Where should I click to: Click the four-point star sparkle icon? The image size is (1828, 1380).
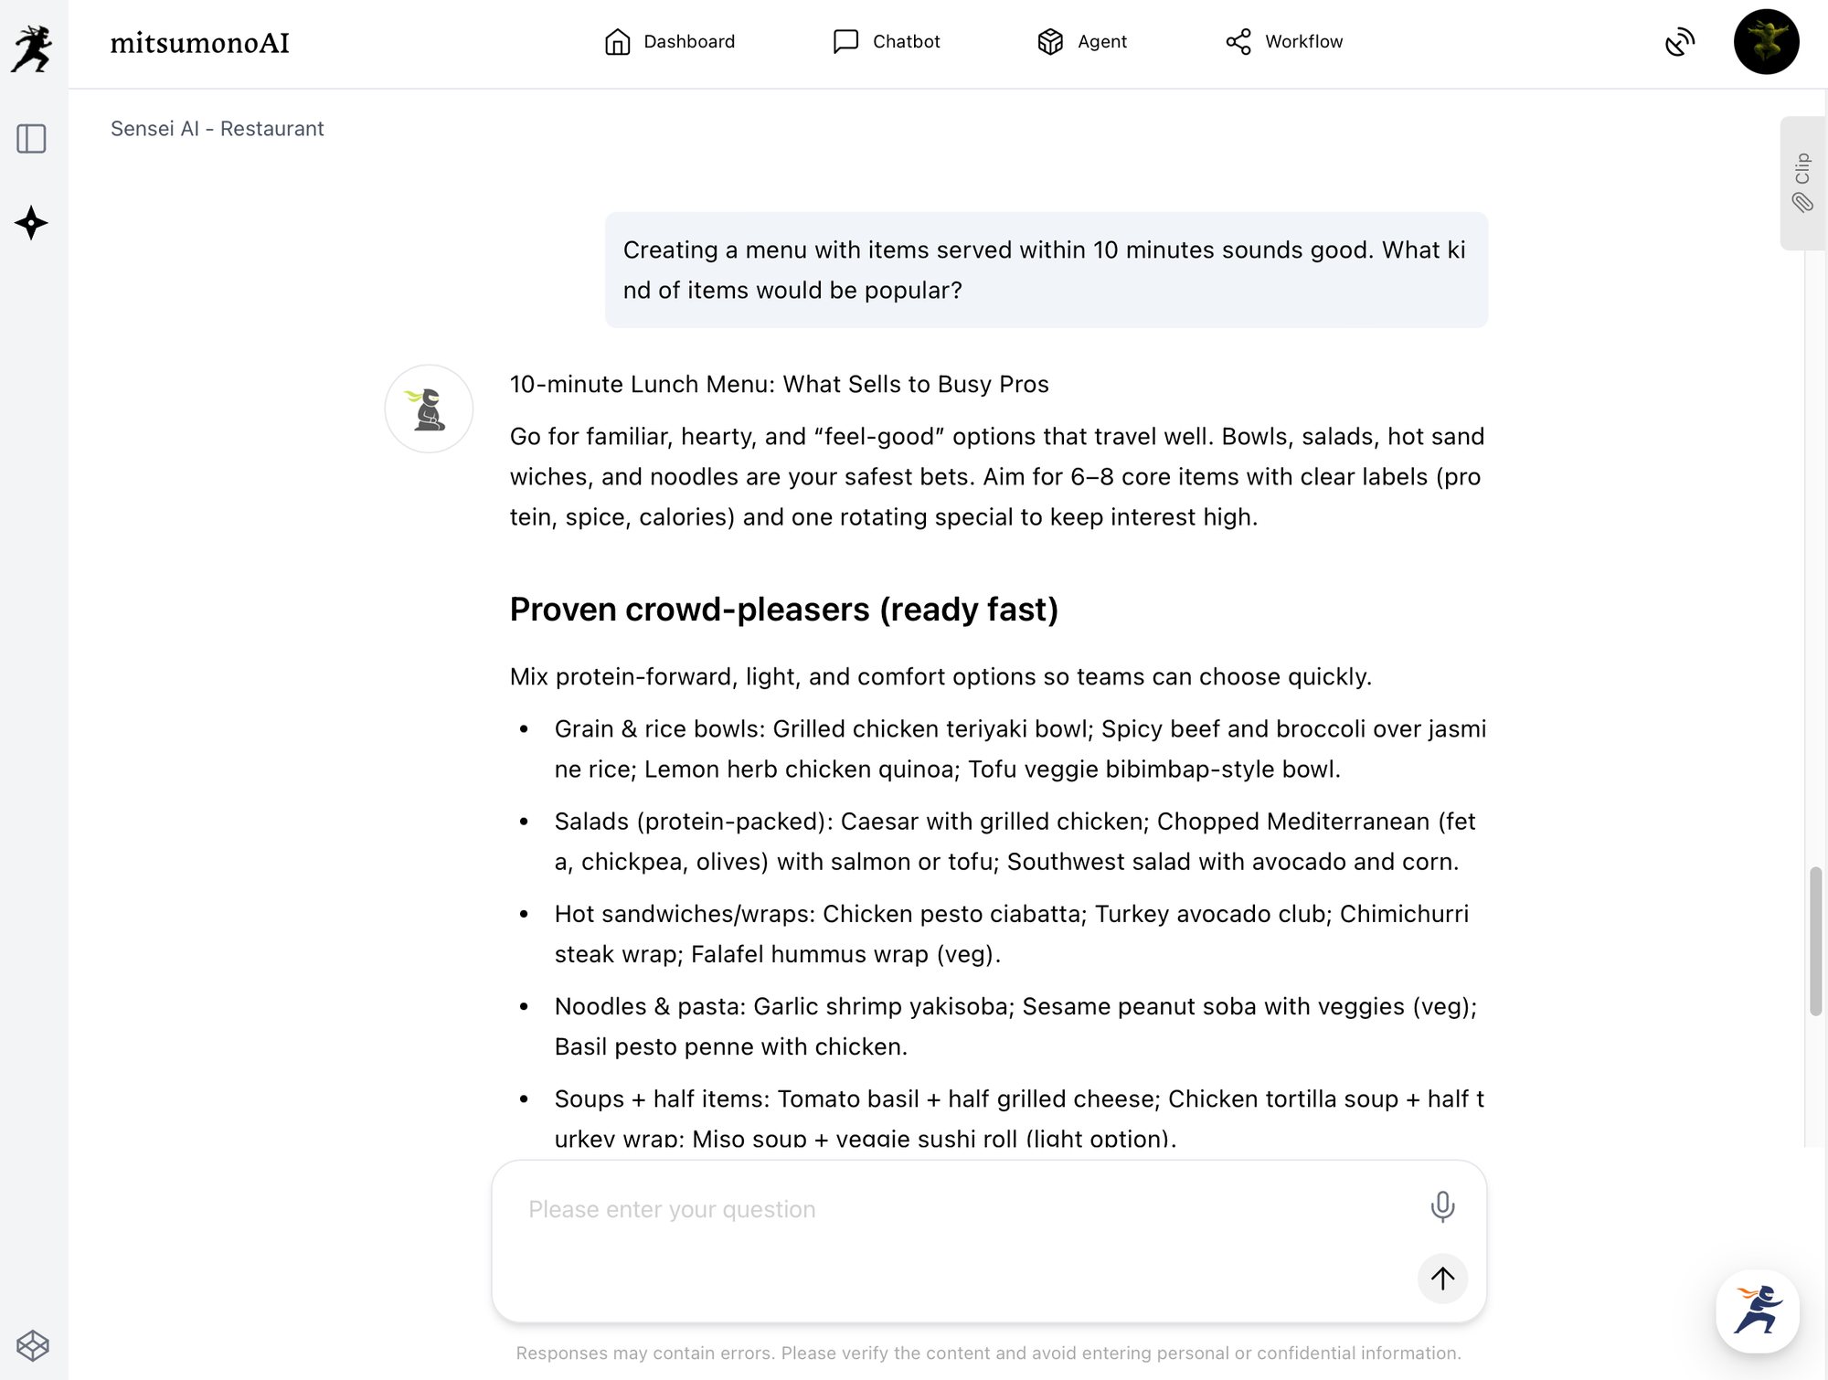point(31,223)
